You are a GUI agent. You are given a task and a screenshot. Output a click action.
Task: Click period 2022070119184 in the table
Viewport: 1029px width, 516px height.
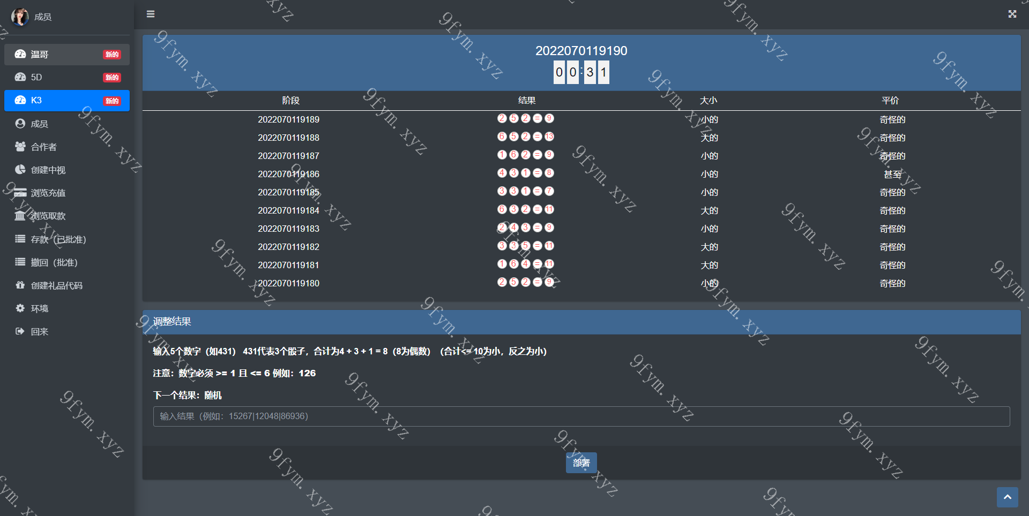click(288, 210)
